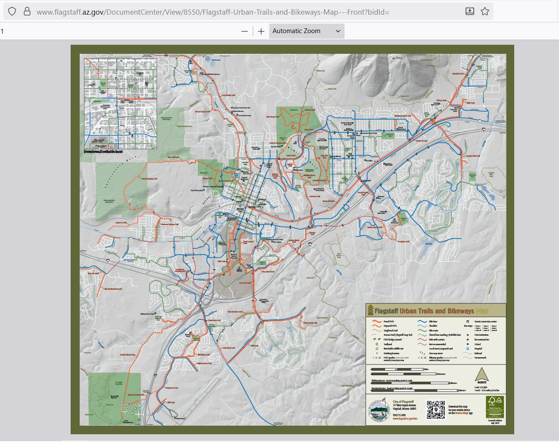Click the download PDF icon in address bar
Viewport: 559px width, 442px height.
470,11
